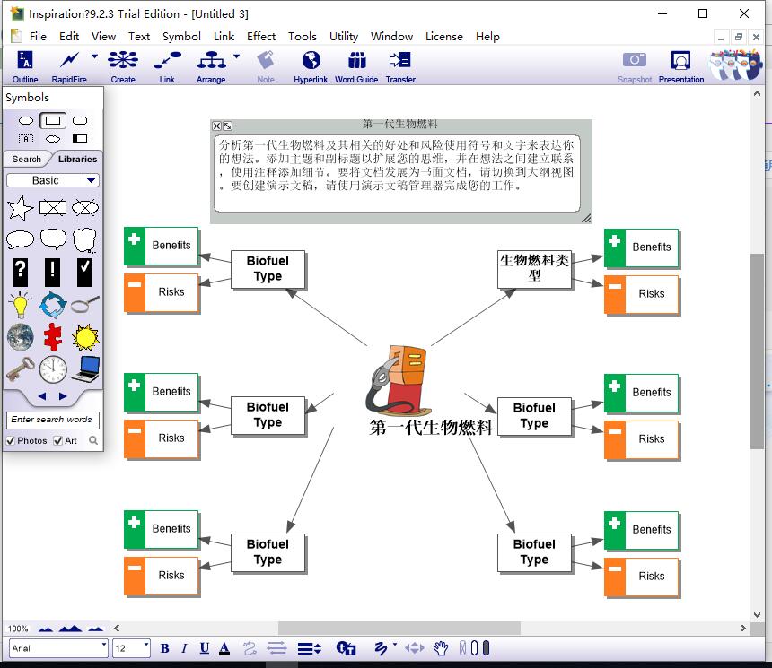Choose the star shape symbol

click(x=20, y=208)
